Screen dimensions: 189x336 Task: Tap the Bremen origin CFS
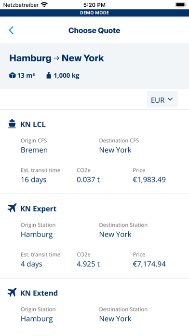(34, 150)
